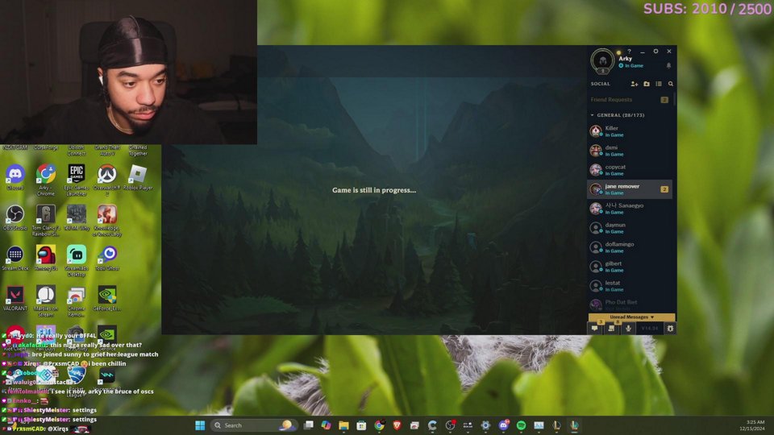Open Spotify from the taskbar
This screenshot has width=774, height=435.
(x=522, y=425)
